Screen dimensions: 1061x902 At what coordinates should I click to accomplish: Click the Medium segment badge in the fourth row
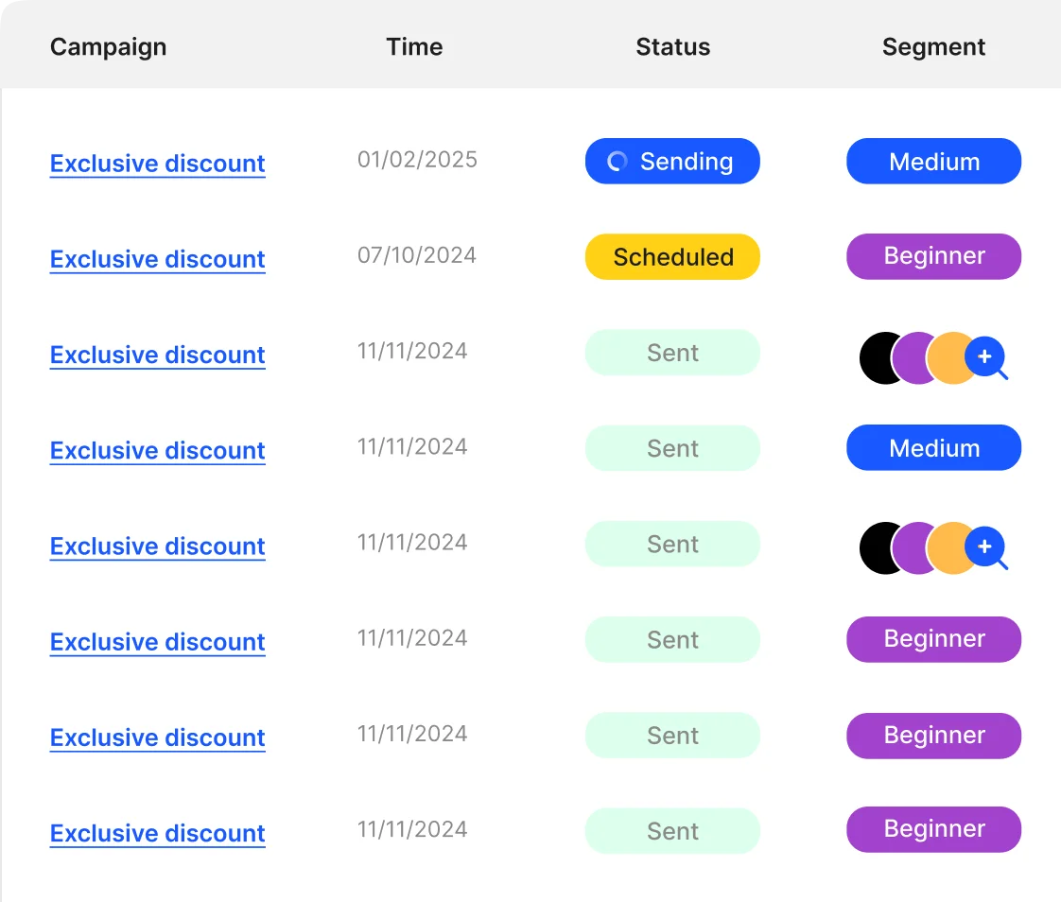(933, 448)
